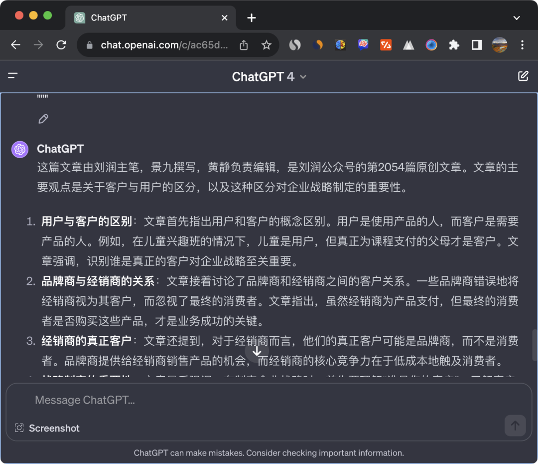Go back with the browser back arrow
Image resolution: width=538 pixels, height=464 pixels.
tap(15, 45)
